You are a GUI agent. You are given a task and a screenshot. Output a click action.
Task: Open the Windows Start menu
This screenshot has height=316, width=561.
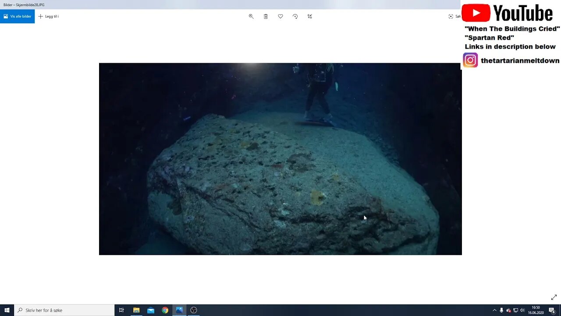(7, 310)
